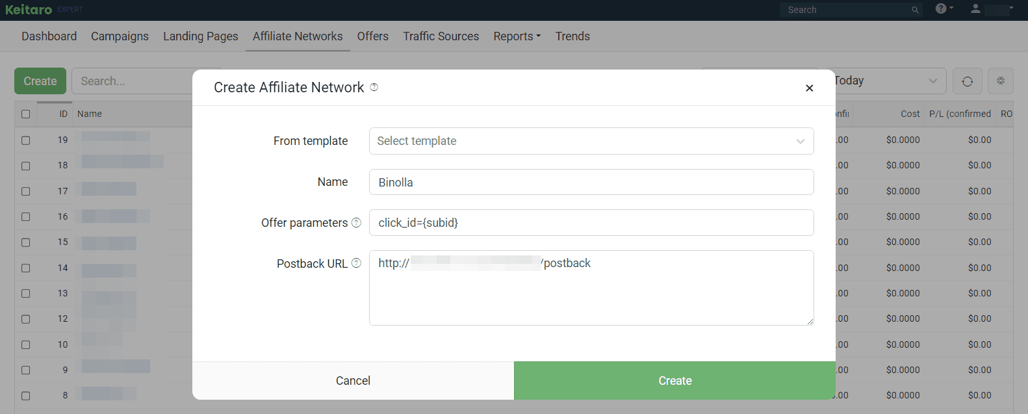Click Cancel in the dialog

[x=353, y=381]
